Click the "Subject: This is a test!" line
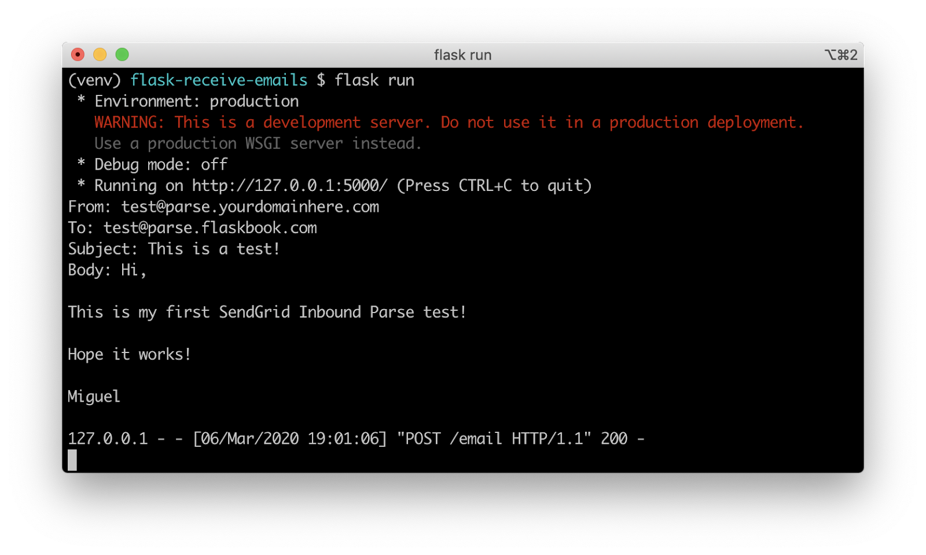 coord(174,249)
